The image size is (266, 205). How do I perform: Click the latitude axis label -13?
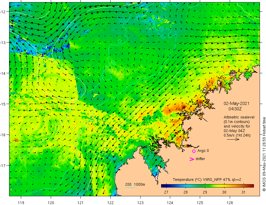click(x=3, y=43)
